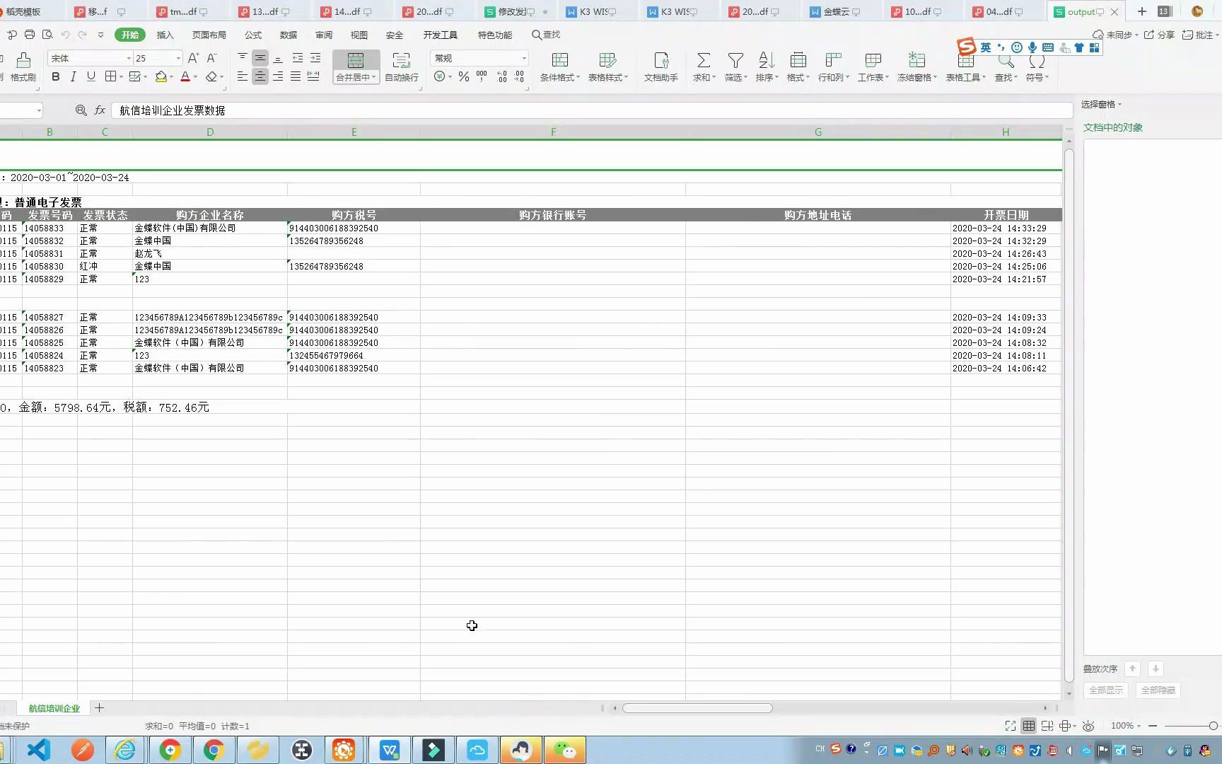Image resolution: width=1222 pixels, height=764 pixels.
Task: Click the 查找 search command box
Action: 547,35
